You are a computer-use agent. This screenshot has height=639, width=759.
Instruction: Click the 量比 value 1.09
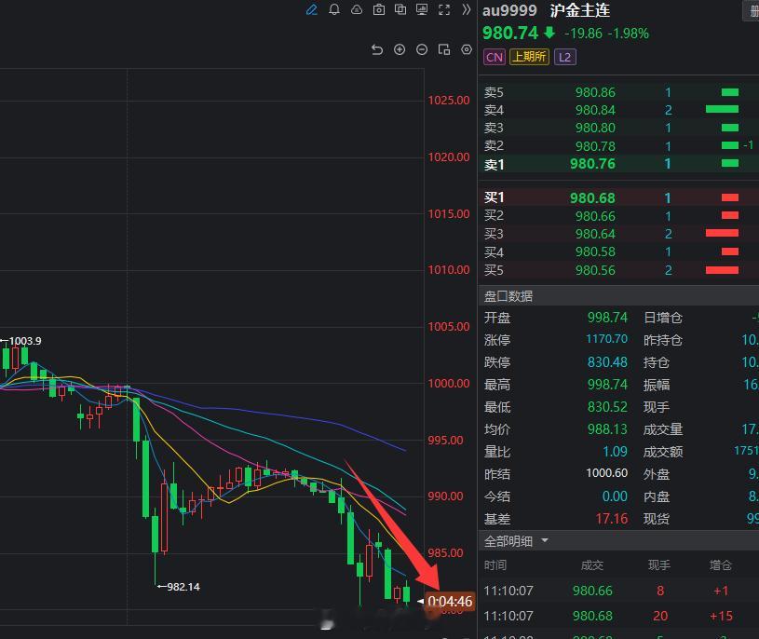click(x=615, y=452)
